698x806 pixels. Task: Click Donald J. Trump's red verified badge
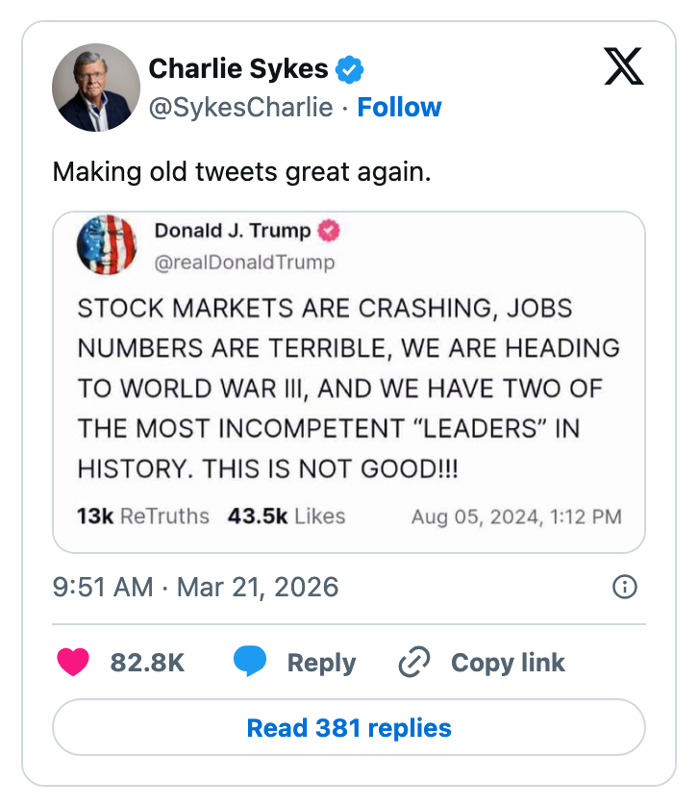click(x=329, y=231)
